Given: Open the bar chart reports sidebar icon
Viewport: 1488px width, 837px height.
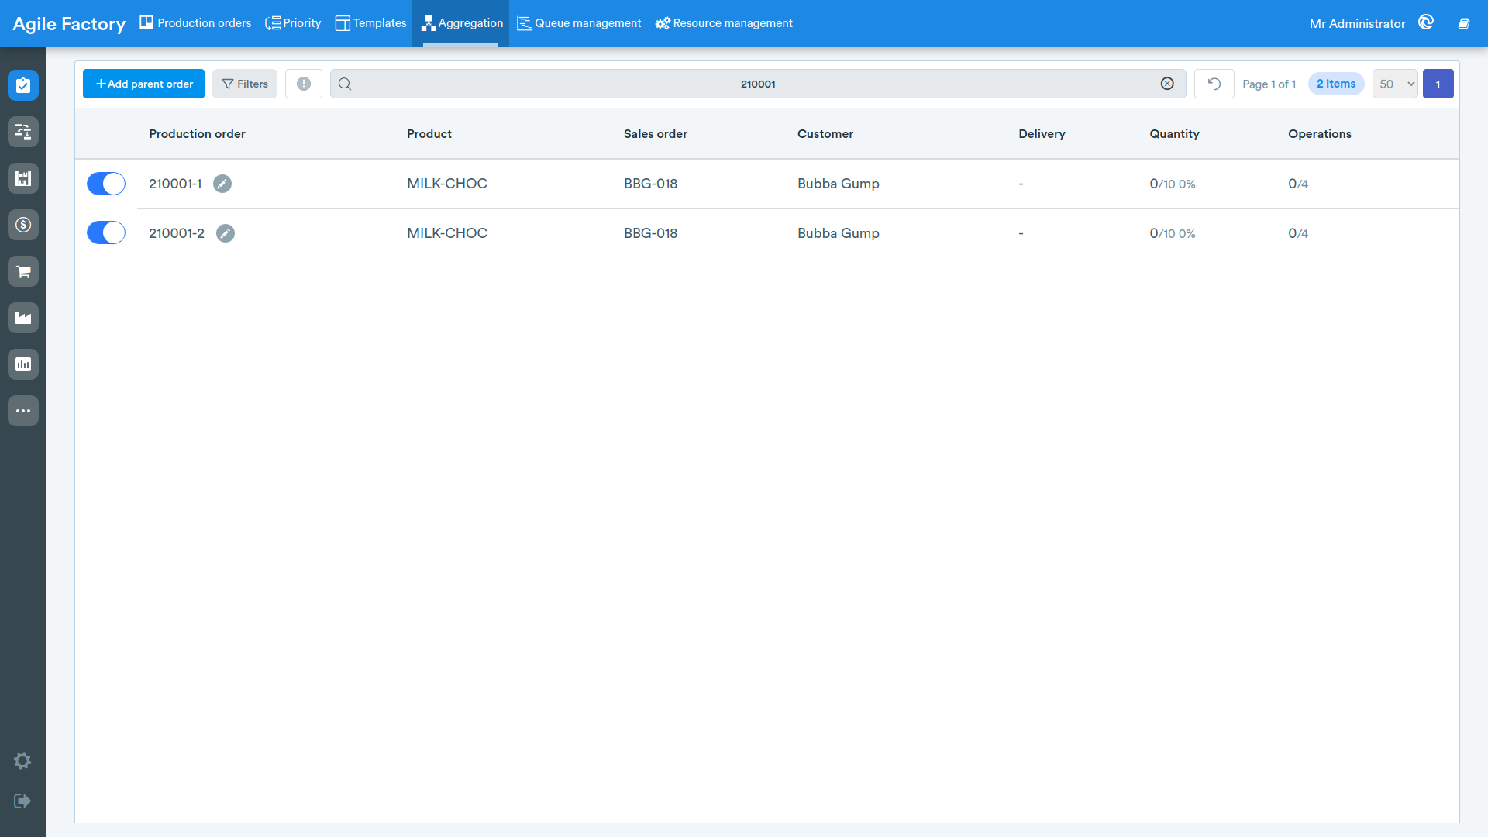Looking at the screenshot, I should coord(23,364).
